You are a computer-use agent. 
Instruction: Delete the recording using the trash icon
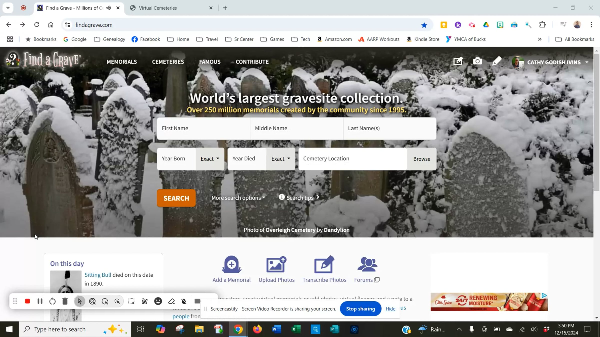click(x=65, y=301)
